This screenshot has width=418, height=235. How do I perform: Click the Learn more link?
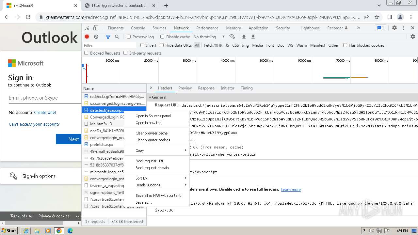(x=291, y=190)
